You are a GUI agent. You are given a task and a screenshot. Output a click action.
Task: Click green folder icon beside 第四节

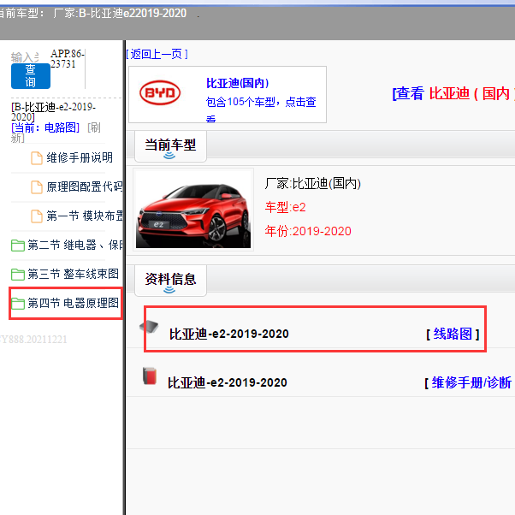coord(18,304)
